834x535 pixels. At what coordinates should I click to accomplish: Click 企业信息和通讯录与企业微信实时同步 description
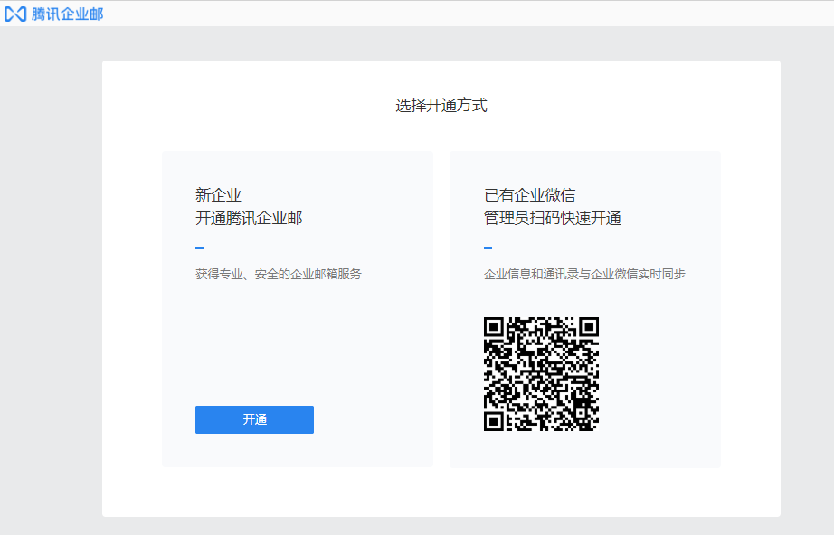(584, 274)
